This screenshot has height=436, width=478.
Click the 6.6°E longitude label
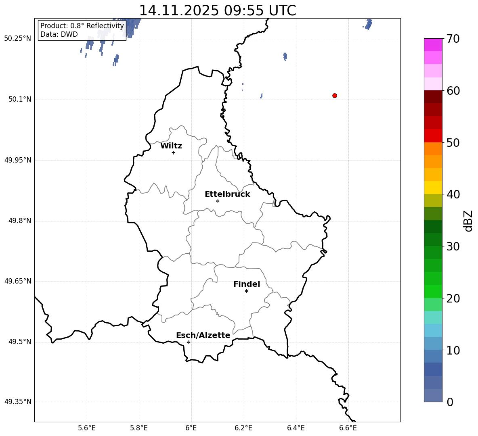point(348,428)
